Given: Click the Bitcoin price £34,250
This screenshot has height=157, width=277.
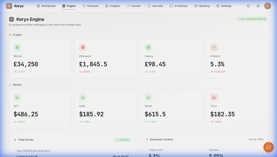Looking at the screenshot, I should pyautogui.click(x=26, y=64).
